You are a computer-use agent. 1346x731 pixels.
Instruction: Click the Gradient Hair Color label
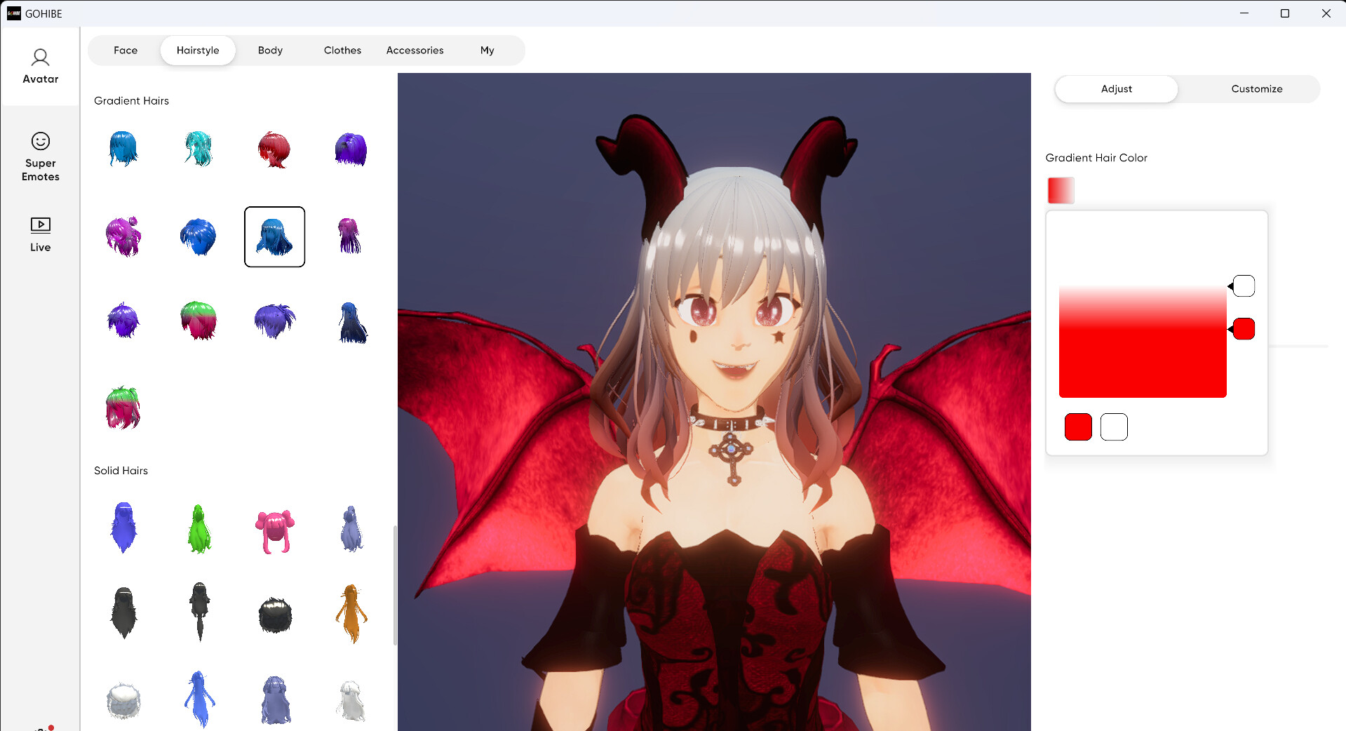coord(1096,158)
